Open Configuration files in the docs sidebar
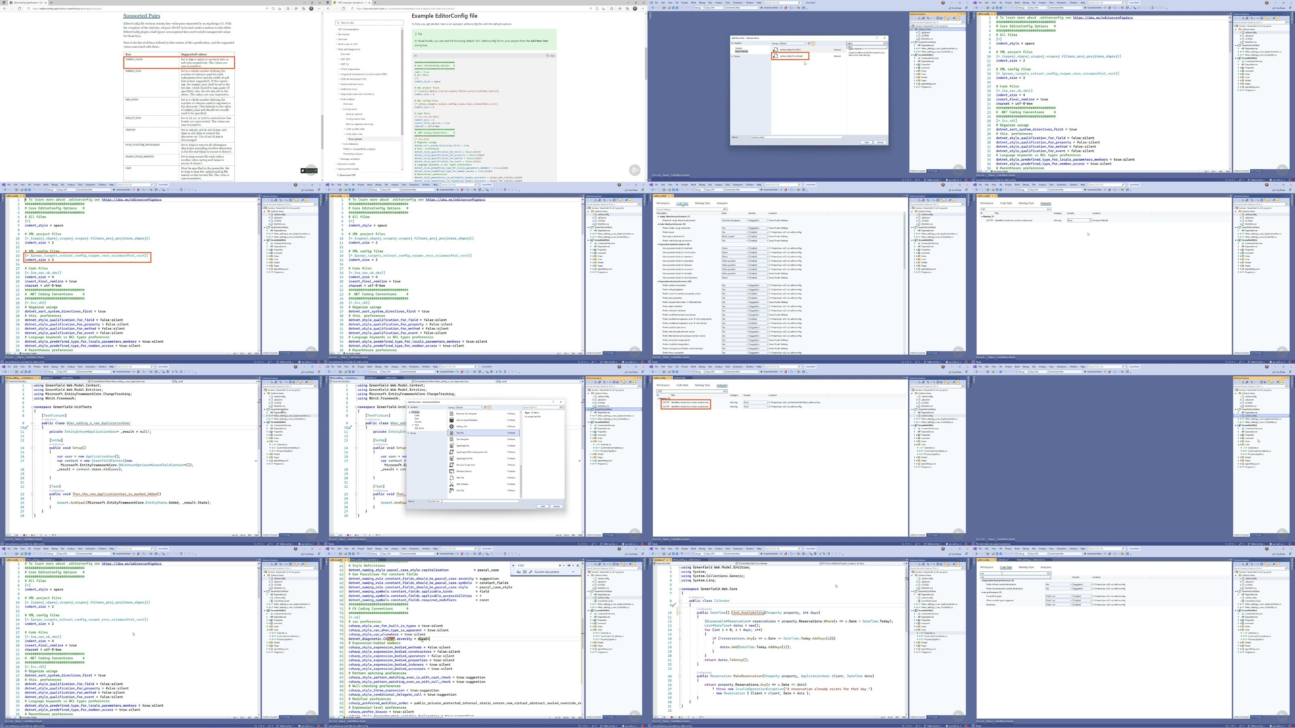 click(355, 119)
